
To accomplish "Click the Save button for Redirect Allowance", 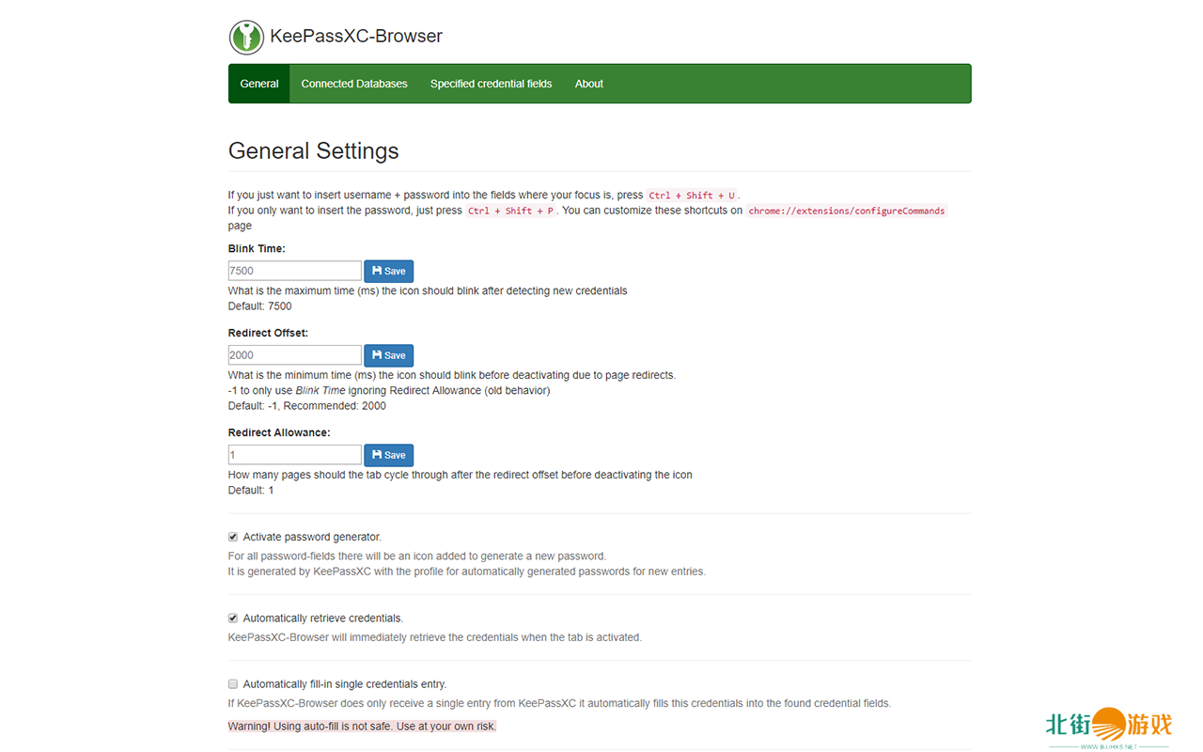I will point(388,455).
